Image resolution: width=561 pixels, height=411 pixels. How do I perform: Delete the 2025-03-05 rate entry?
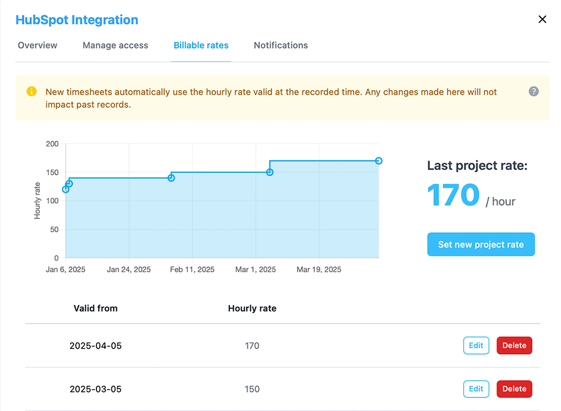[x=514, y=389]
